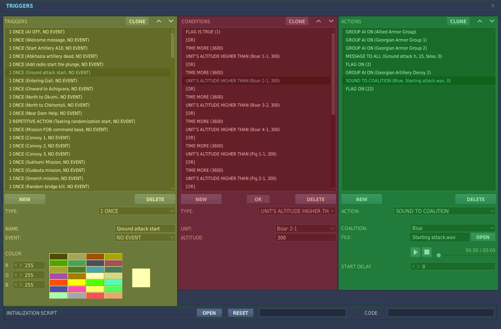Move selected action up in the list

[x=480, y=21]
